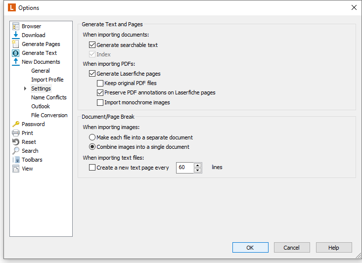Click the Browser icon in sidebar

pyautogui.click(x=16, y=26)
